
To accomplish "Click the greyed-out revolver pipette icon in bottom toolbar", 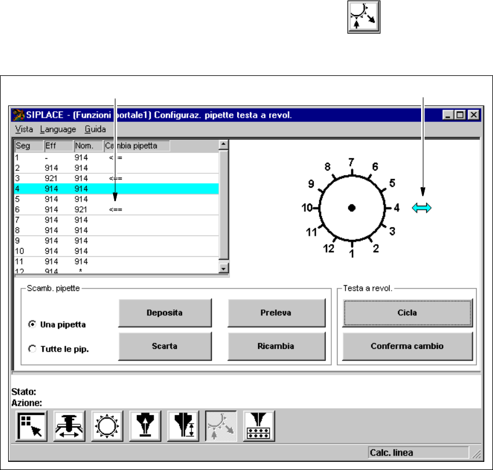I will pyautogui.click(x=221, y=425).
